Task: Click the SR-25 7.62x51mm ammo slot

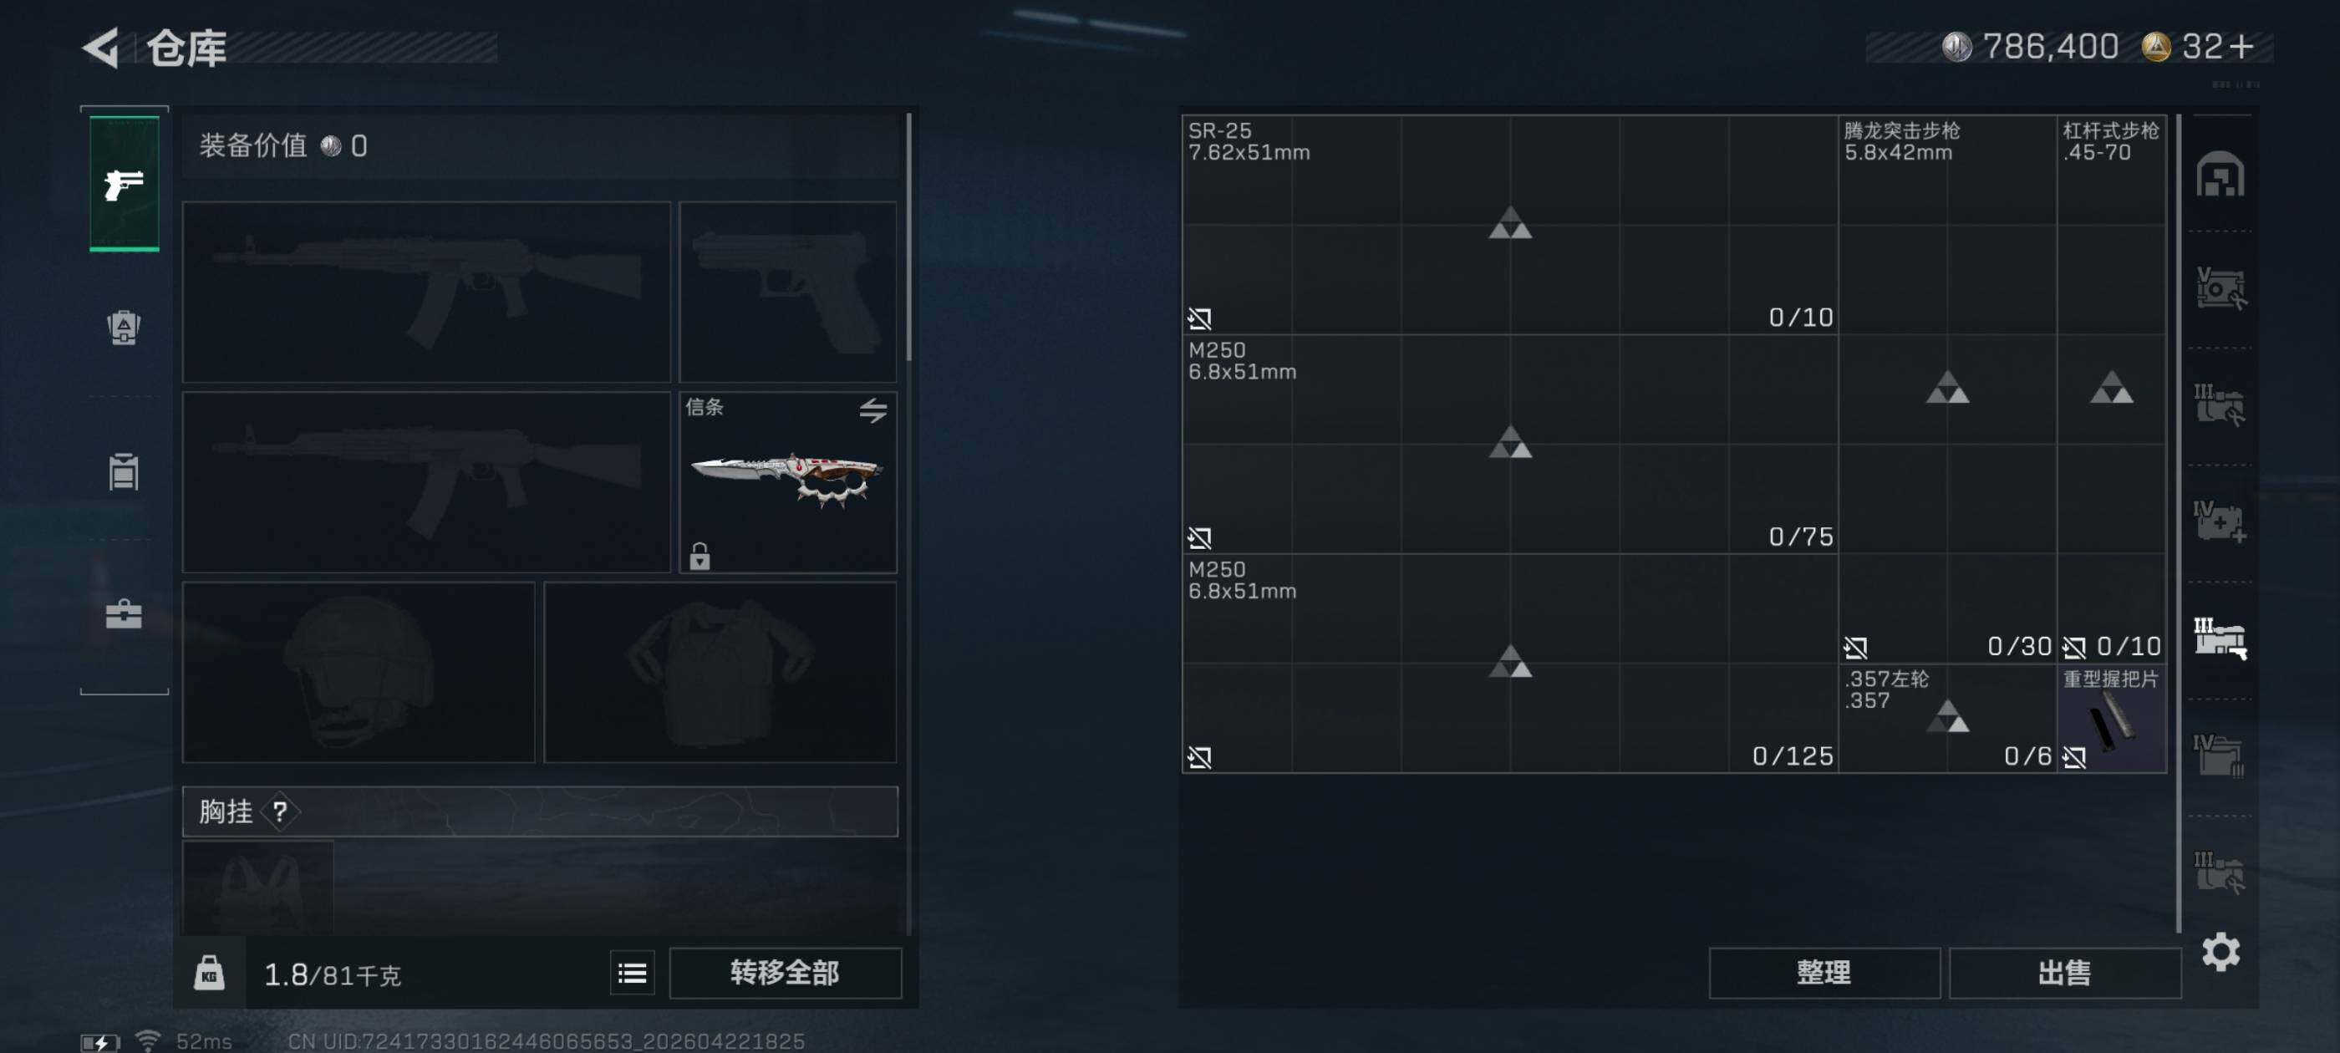Action: click(x=1510, y=225)
